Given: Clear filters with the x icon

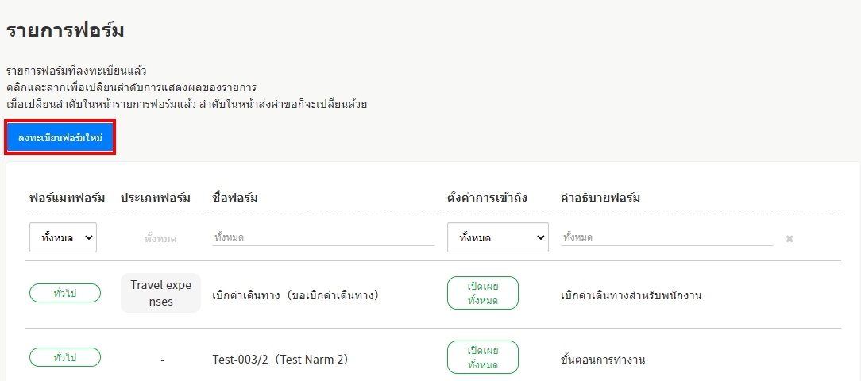Looking at the screenshot, I should pos(790,238).
